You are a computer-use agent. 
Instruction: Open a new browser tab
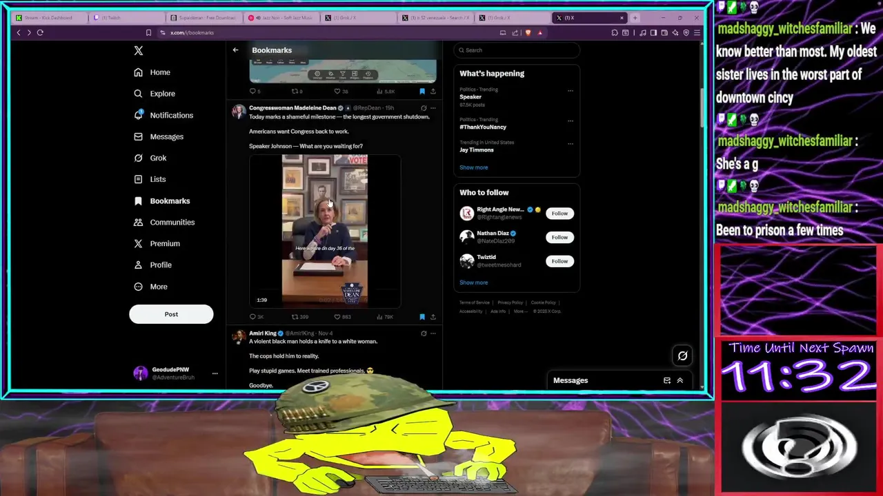point(635,18)
